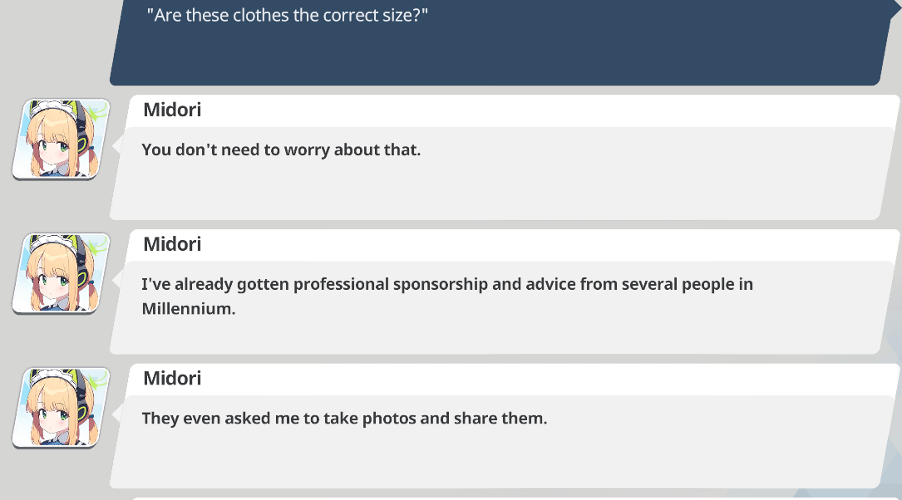
Task: Click the green halo on Midori's second avatar
Action: pos(97,248)
